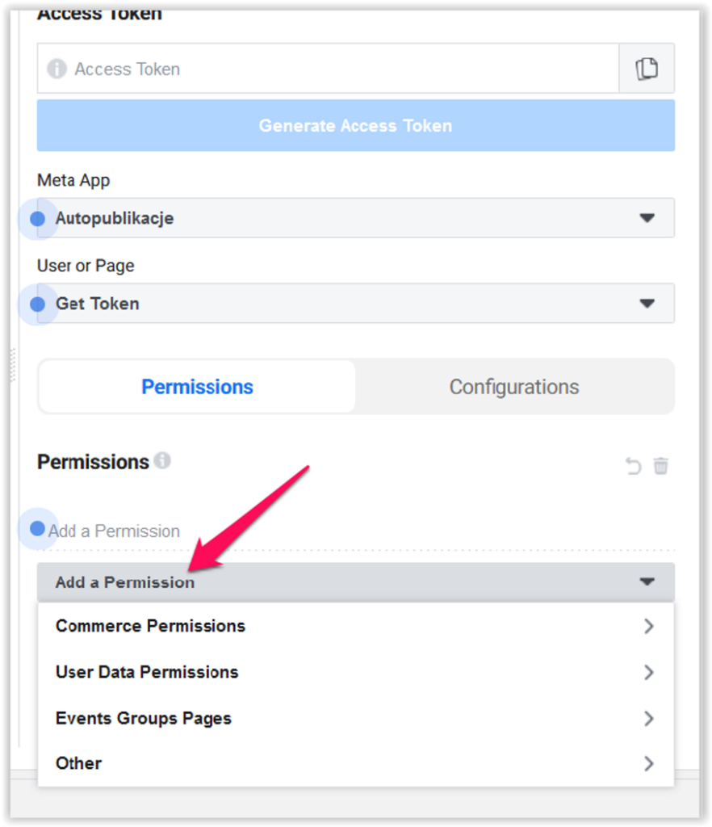Click the blue dot beside Get Token
712x827 pixels.
tap(37, 304)
